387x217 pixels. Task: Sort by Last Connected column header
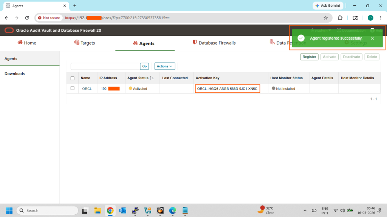point(175,78)
